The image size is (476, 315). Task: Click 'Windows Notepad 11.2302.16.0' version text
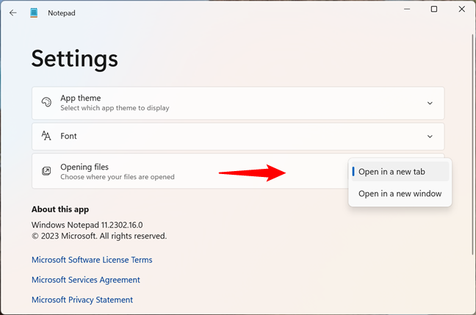click(87, 225)
